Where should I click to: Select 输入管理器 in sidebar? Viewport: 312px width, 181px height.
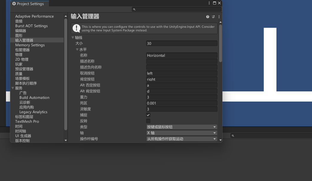(x=24, y=40)
